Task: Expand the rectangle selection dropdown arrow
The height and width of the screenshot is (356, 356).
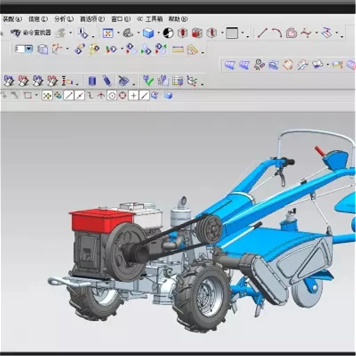Action: (x=36, y=95)
